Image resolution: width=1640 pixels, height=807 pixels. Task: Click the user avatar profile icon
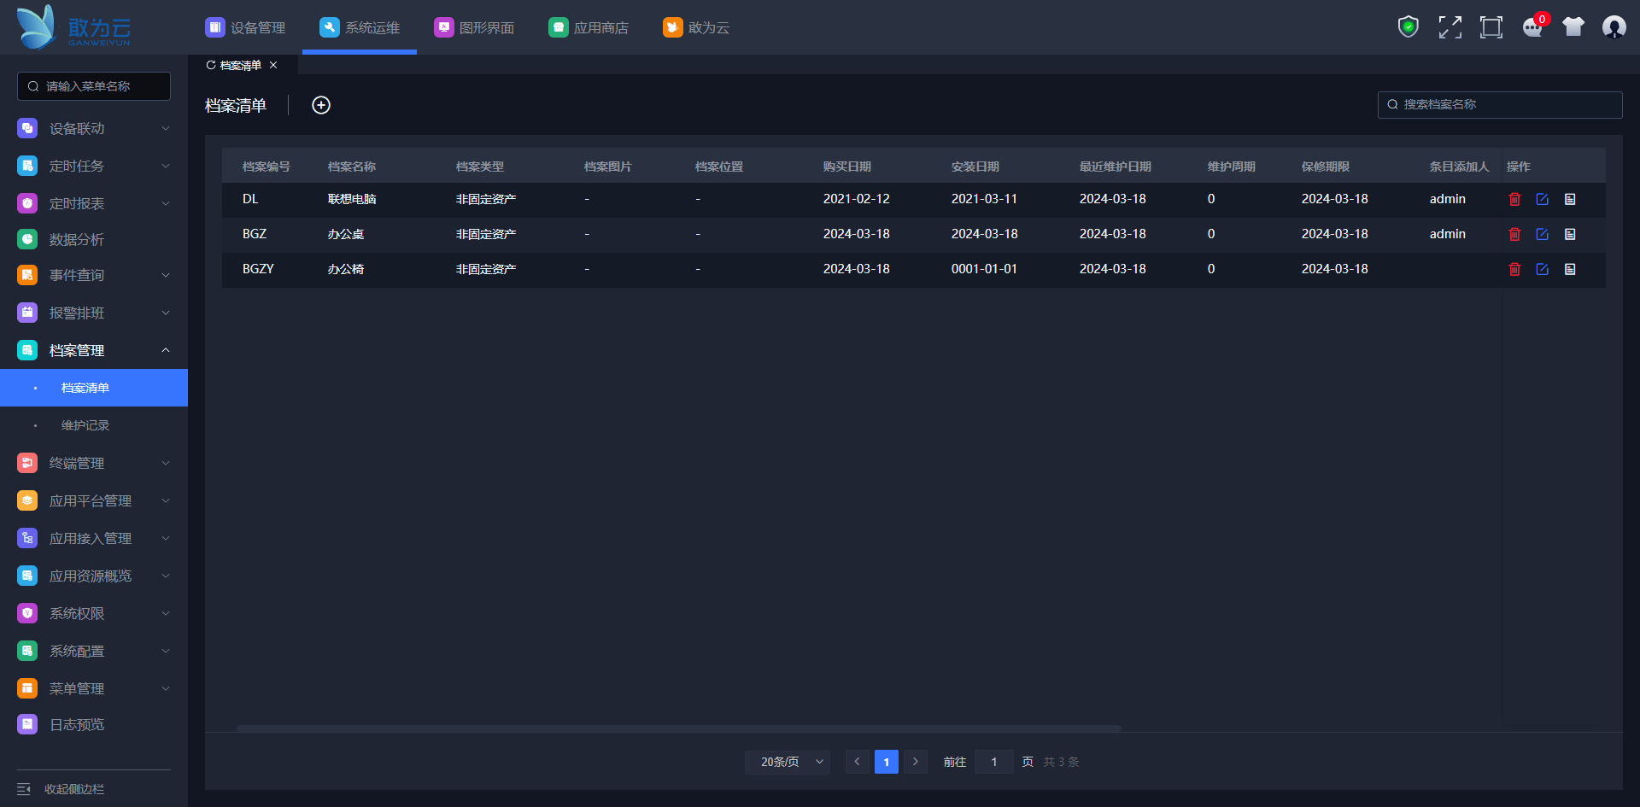1614,27
